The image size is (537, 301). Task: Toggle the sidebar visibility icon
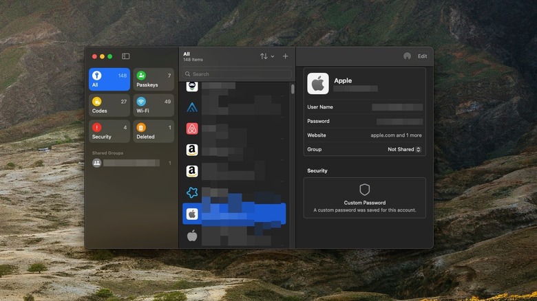[125, 56]
